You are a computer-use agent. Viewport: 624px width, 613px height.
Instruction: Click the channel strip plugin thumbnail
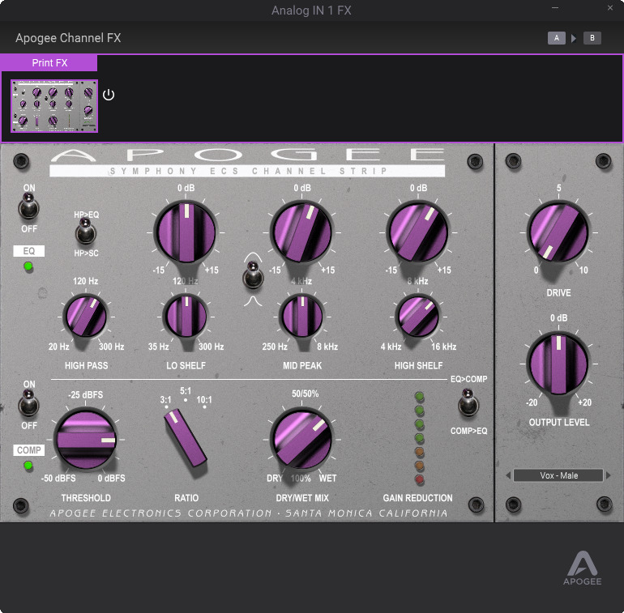click(54, 106)
